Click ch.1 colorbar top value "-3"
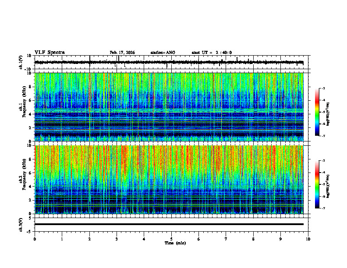The height and width of the screenshot is (268, 347). [x=323, y=88]
